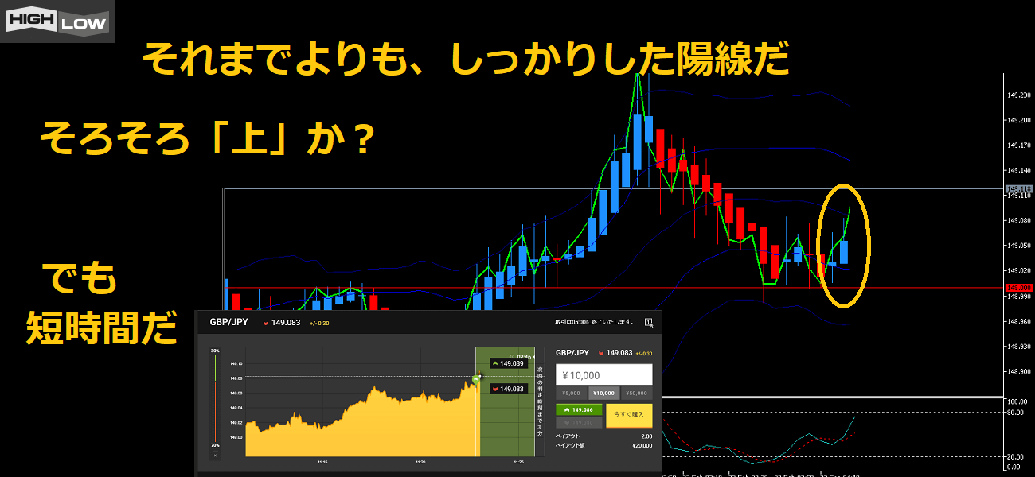Click the vertical 次回の判定時刻まで3分 strip
Image resolution: width=1035 pixels, height=477 pixels.
coord(540,401)
